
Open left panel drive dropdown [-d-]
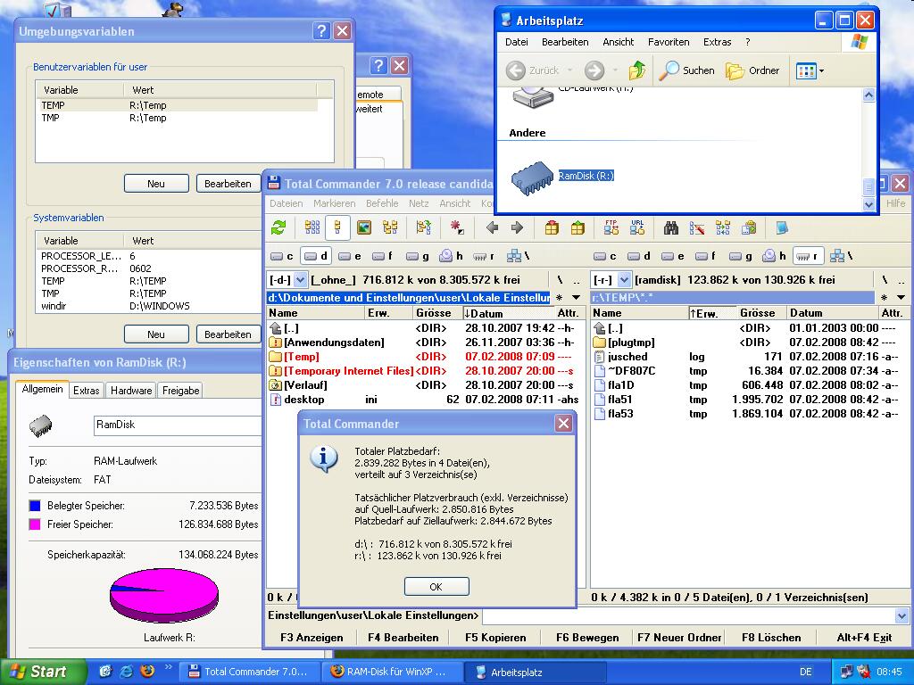click(300, 280)
